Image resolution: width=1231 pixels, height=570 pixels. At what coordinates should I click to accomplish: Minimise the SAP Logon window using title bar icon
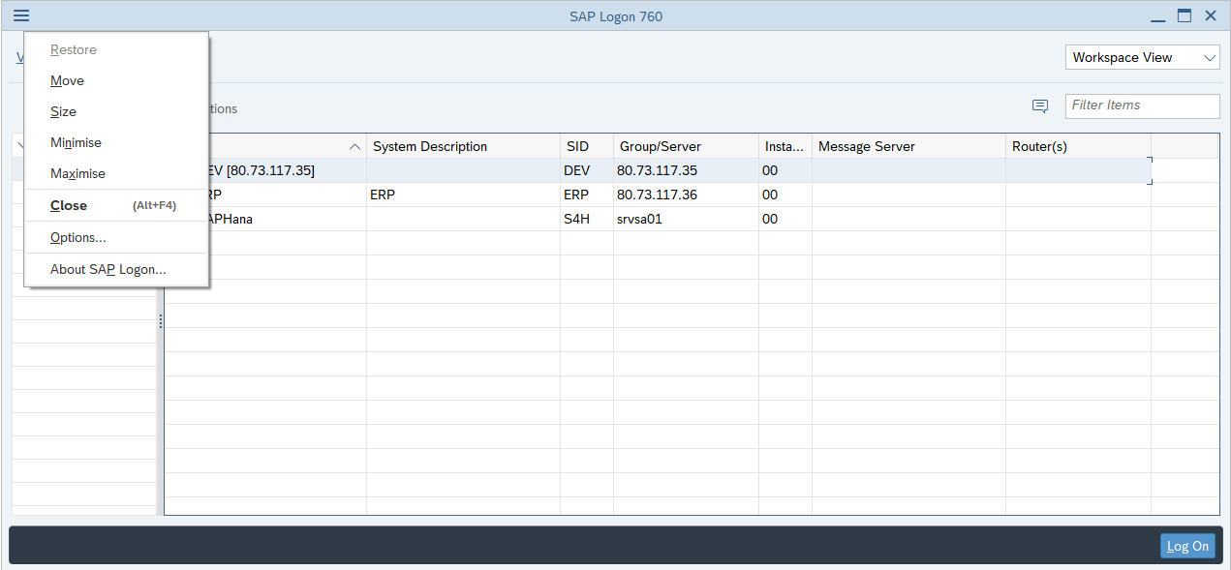pyautogui.click(x=1158, y=16)
